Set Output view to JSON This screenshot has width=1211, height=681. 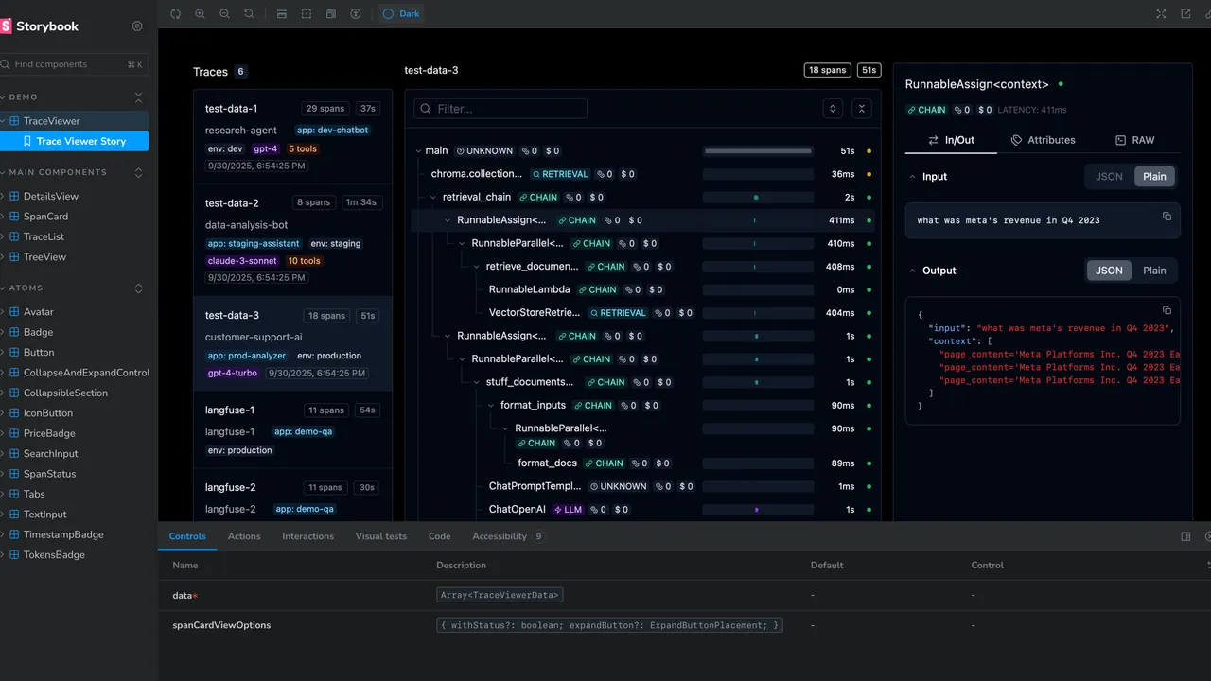[x=1109, y=271]
